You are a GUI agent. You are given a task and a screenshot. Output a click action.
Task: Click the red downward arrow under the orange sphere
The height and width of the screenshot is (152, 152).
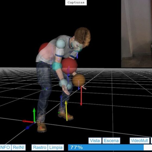81,96
